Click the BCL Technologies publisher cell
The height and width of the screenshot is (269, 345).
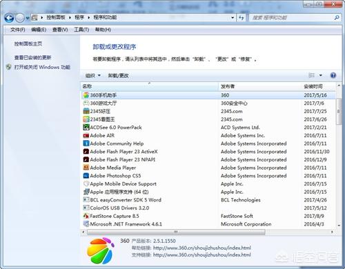tap(241, 200)
